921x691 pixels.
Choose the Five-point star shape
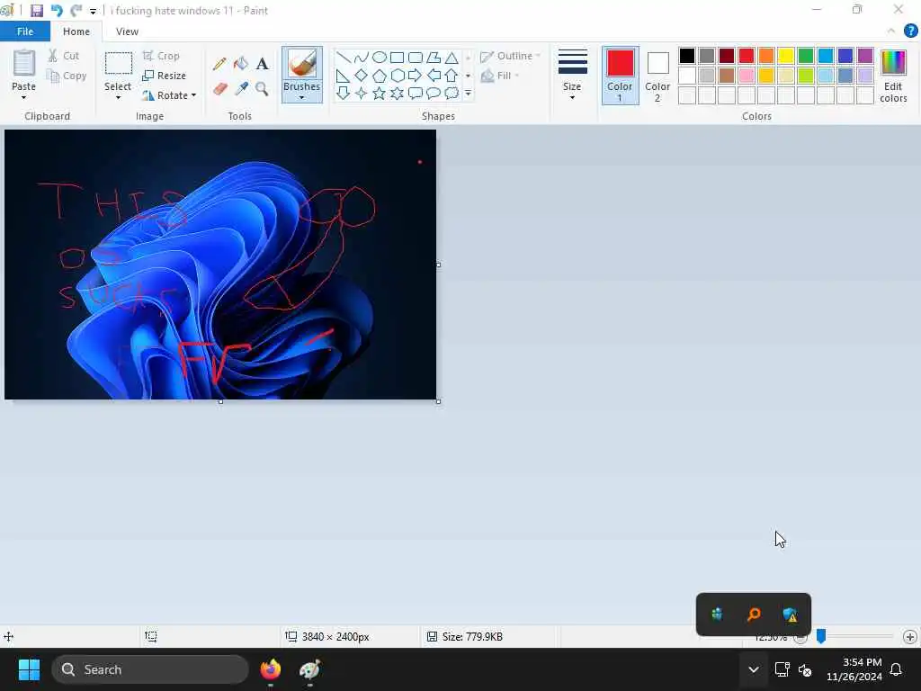tap(380, 93)
